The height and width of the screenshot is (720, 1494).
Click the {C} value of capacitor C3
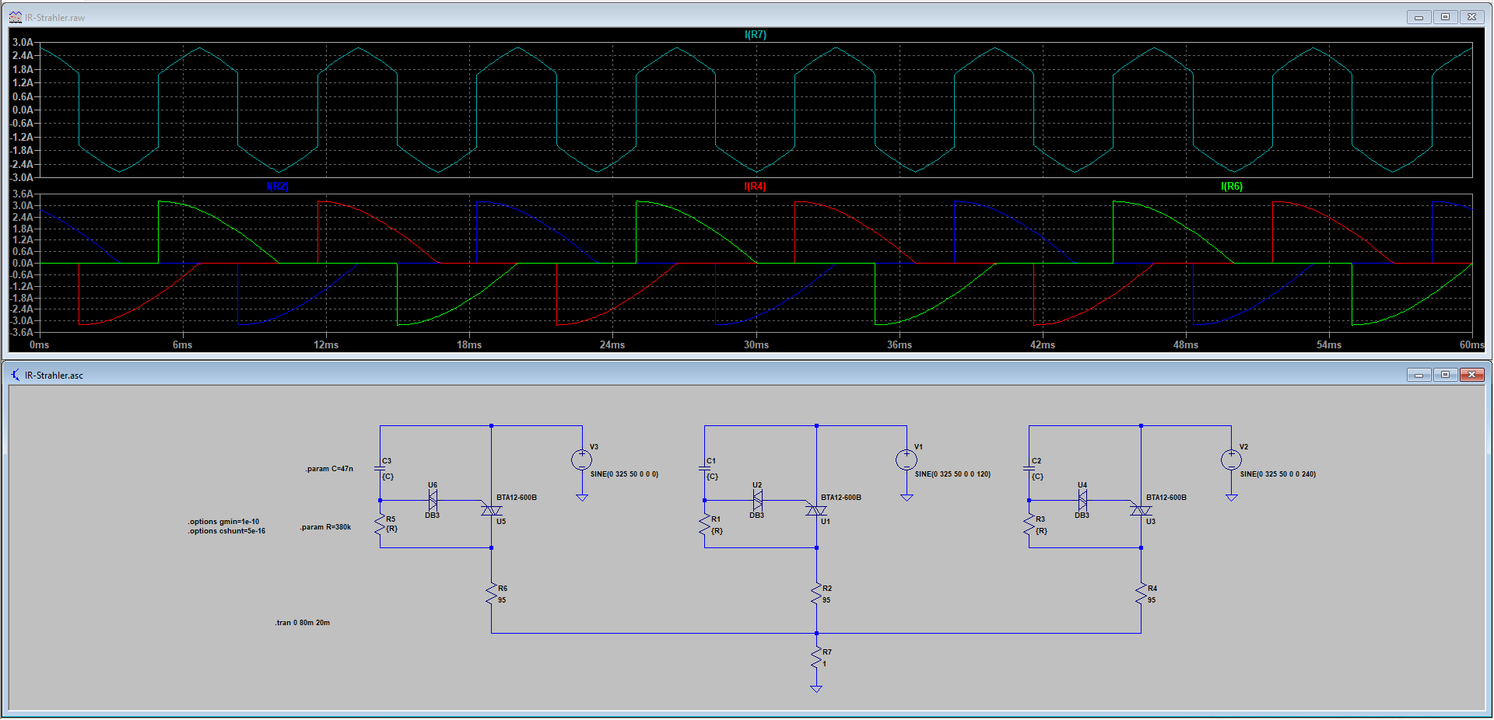pyautogui.click(x=388, y=477)
